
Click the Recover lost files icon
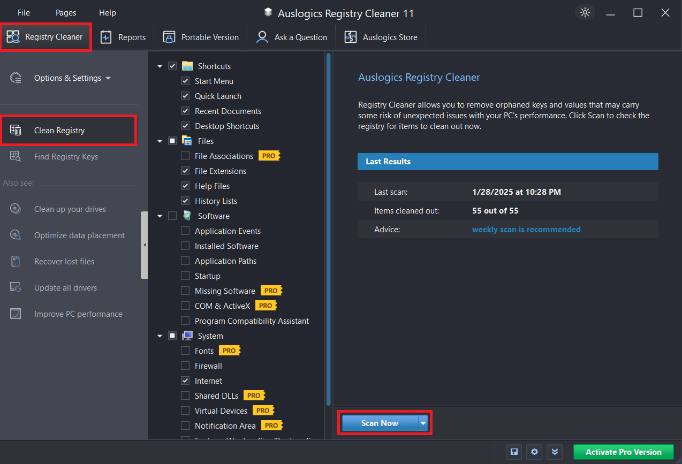[16, 261]
